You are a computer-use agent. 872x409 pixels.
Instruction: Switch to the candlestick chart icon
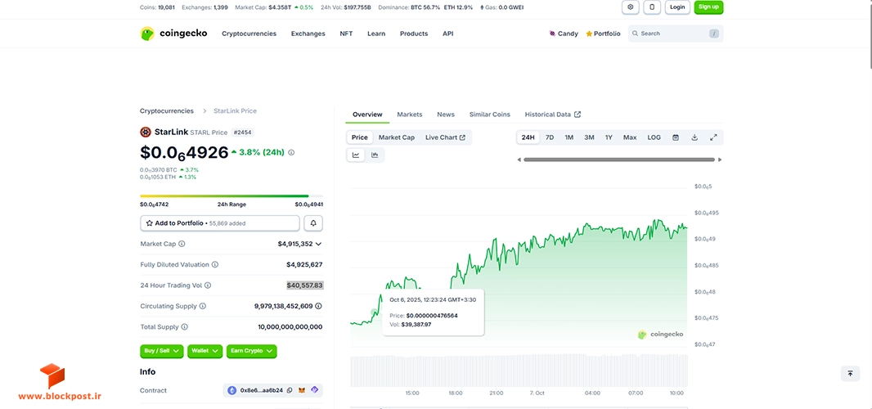click(x=375, y=155)
